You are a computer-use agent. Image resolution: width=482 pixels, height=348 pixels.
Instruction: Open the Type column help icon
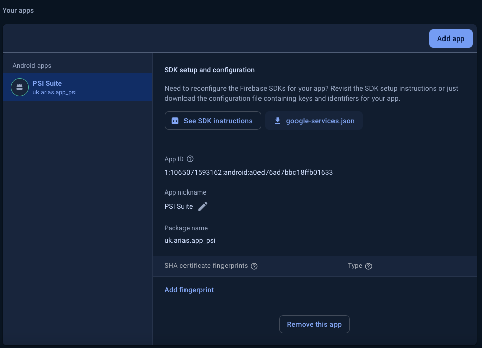[x=368, y=266]
